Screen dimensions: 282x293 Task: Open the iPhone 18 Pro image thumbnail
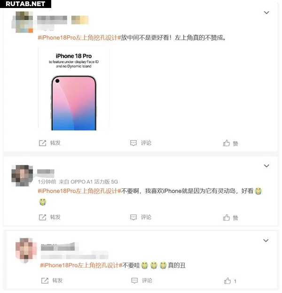(74, 89)
